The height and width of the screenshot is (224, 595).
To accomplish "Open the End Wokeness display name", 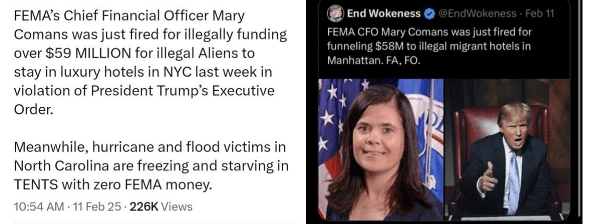I will click(x=384, y=14).
